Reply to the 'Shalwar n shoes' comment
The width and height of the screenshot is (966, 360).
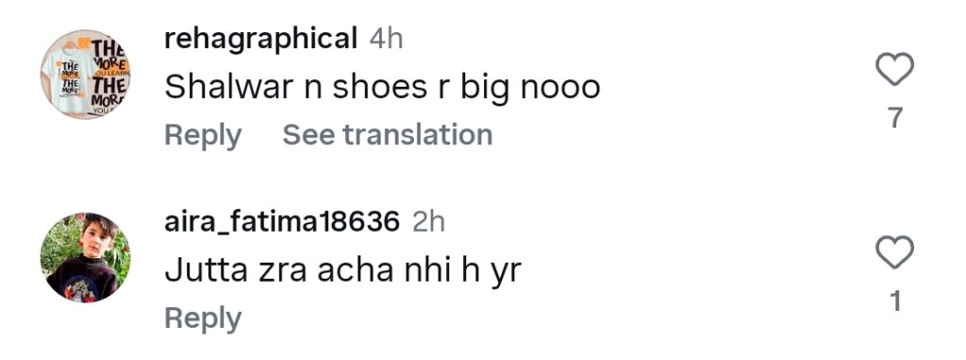(x=203, y=136)
